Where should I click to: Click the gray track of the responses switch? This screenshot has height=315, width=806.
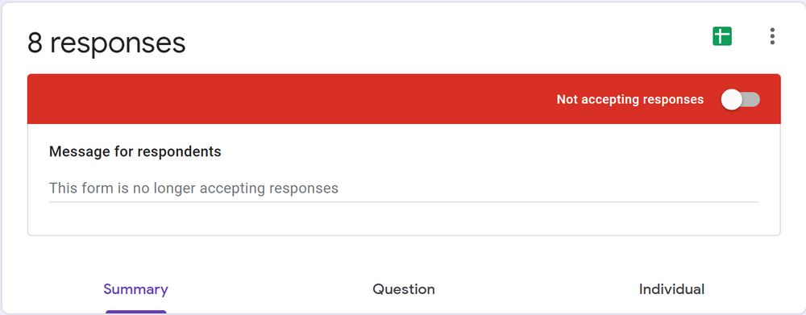tap(751, 99)
